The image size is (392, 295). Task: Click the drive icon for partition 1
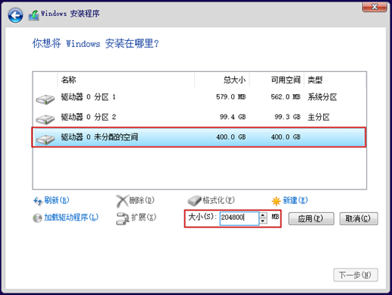click(45, 99)
